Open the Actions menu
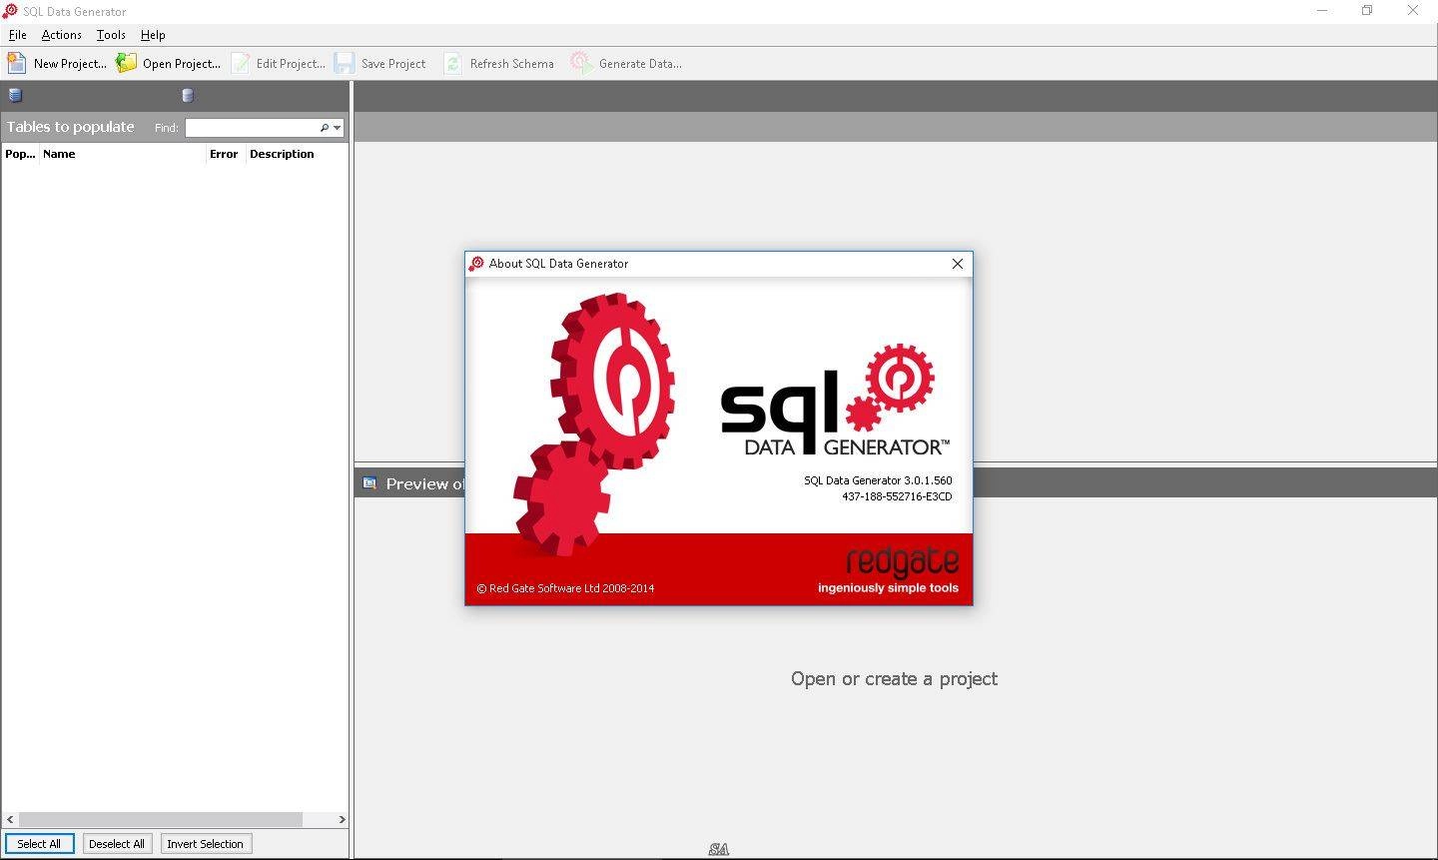 pos(61,35)
